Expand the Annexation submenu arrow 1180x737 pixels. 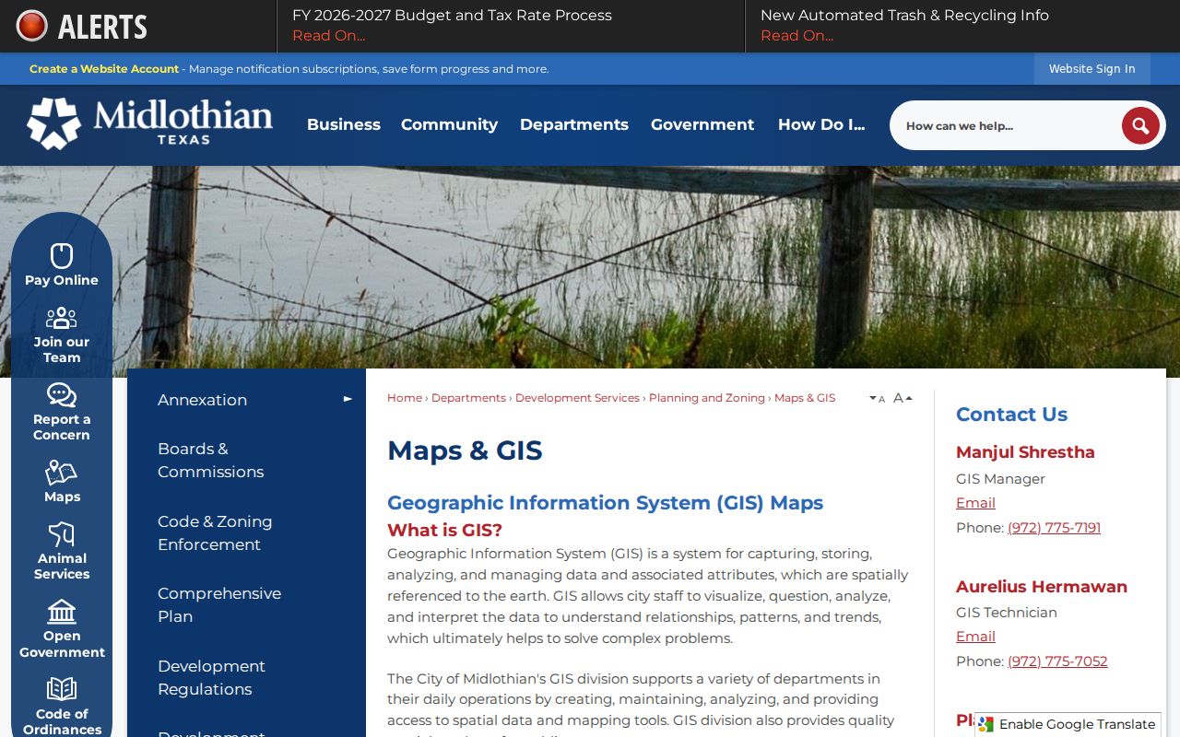[348, 399]
